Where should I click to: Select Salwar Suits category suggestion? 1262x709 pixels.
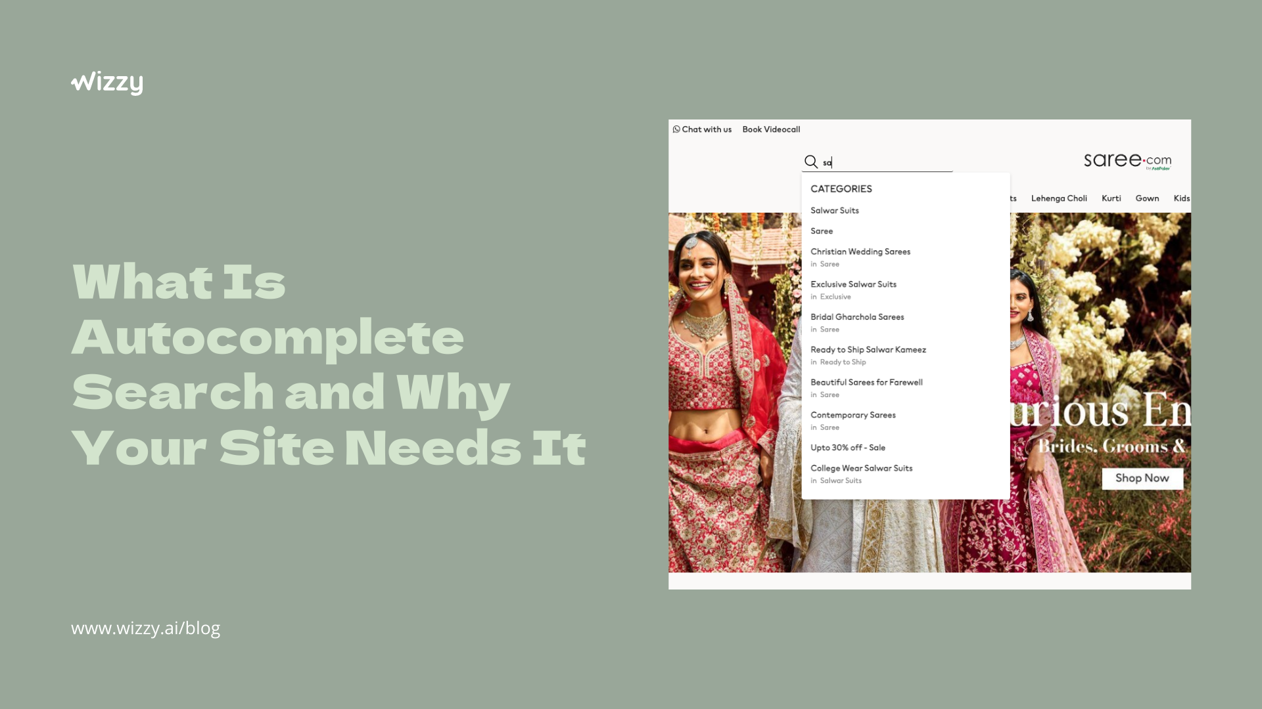835,209
